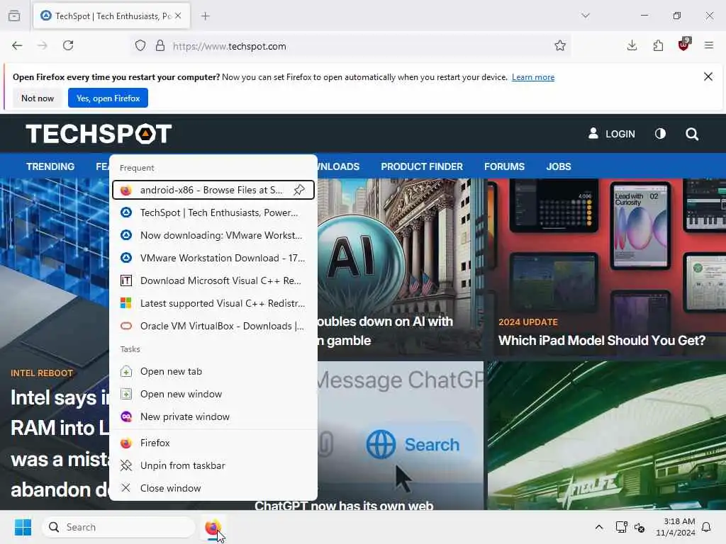Open the Firefox downloads panel
726x544 pixels.
tap(632, 45)
